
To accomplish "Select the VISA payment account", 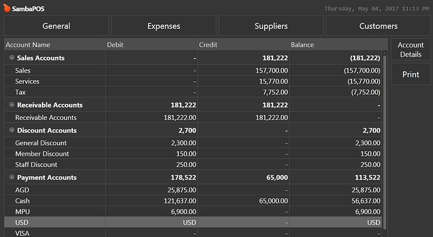I will tap(193, 233).
